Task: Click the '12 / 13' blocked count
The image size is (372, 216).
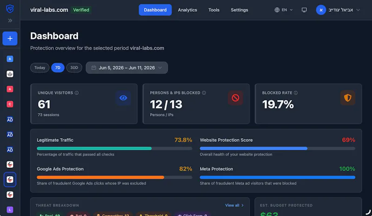Action: [x=166, y=104]
